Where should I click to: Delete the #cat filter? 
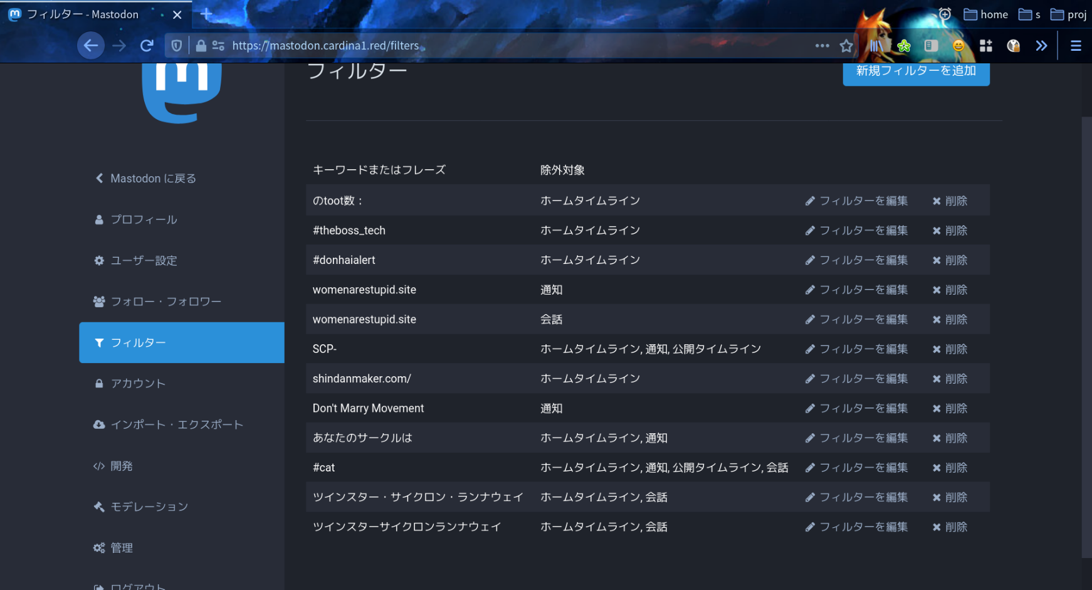point(950,468)
